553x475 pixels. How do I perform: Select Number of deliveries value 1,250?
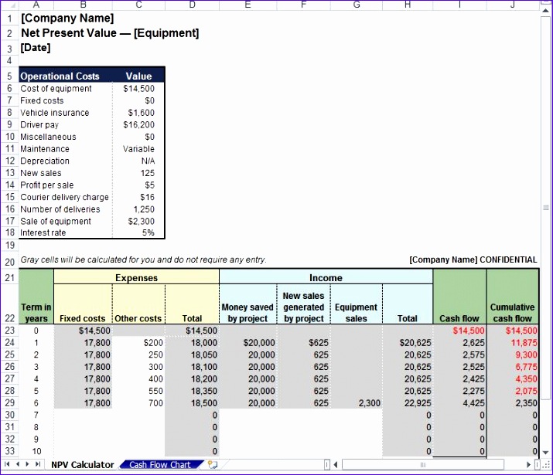coord(138,209)
